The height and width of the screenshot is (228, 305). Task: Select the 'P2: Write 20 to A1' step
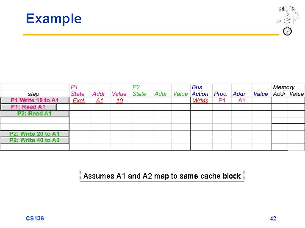tap(35, 134)
